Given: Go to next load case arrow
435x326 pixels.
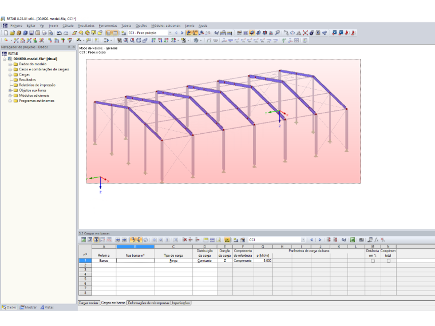Looking at the screenshot, I should (182, 33).
